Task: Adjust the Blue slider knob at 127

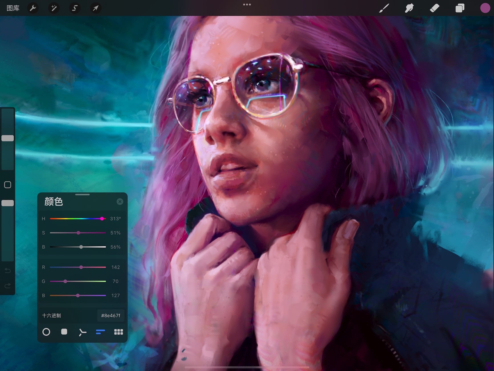Action: point(78,295)
